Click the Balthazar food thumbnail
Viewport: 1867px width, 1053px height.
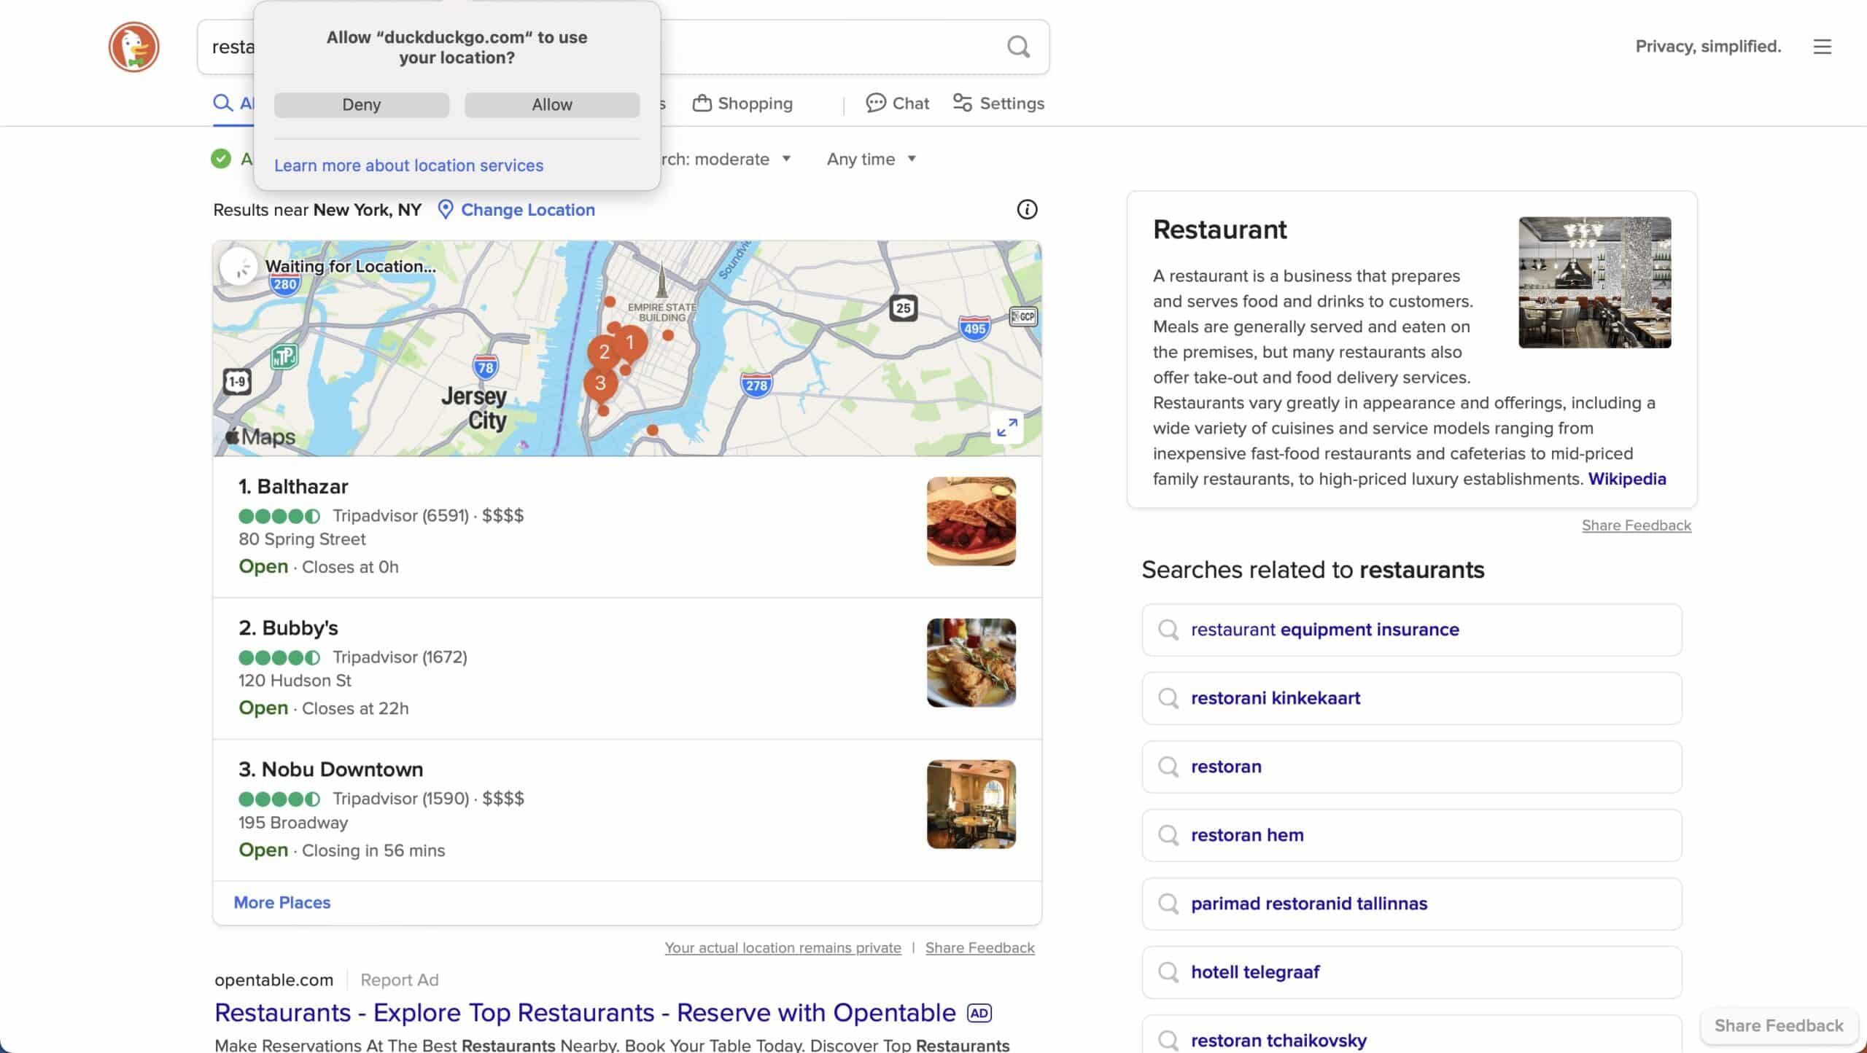click(971, 521)
